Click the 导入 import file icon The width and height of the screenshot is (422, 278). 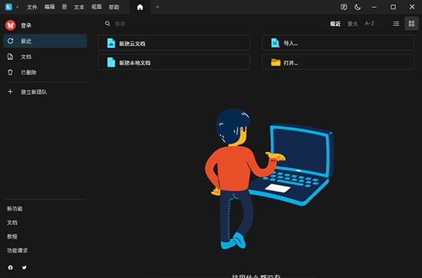point(275,43)
